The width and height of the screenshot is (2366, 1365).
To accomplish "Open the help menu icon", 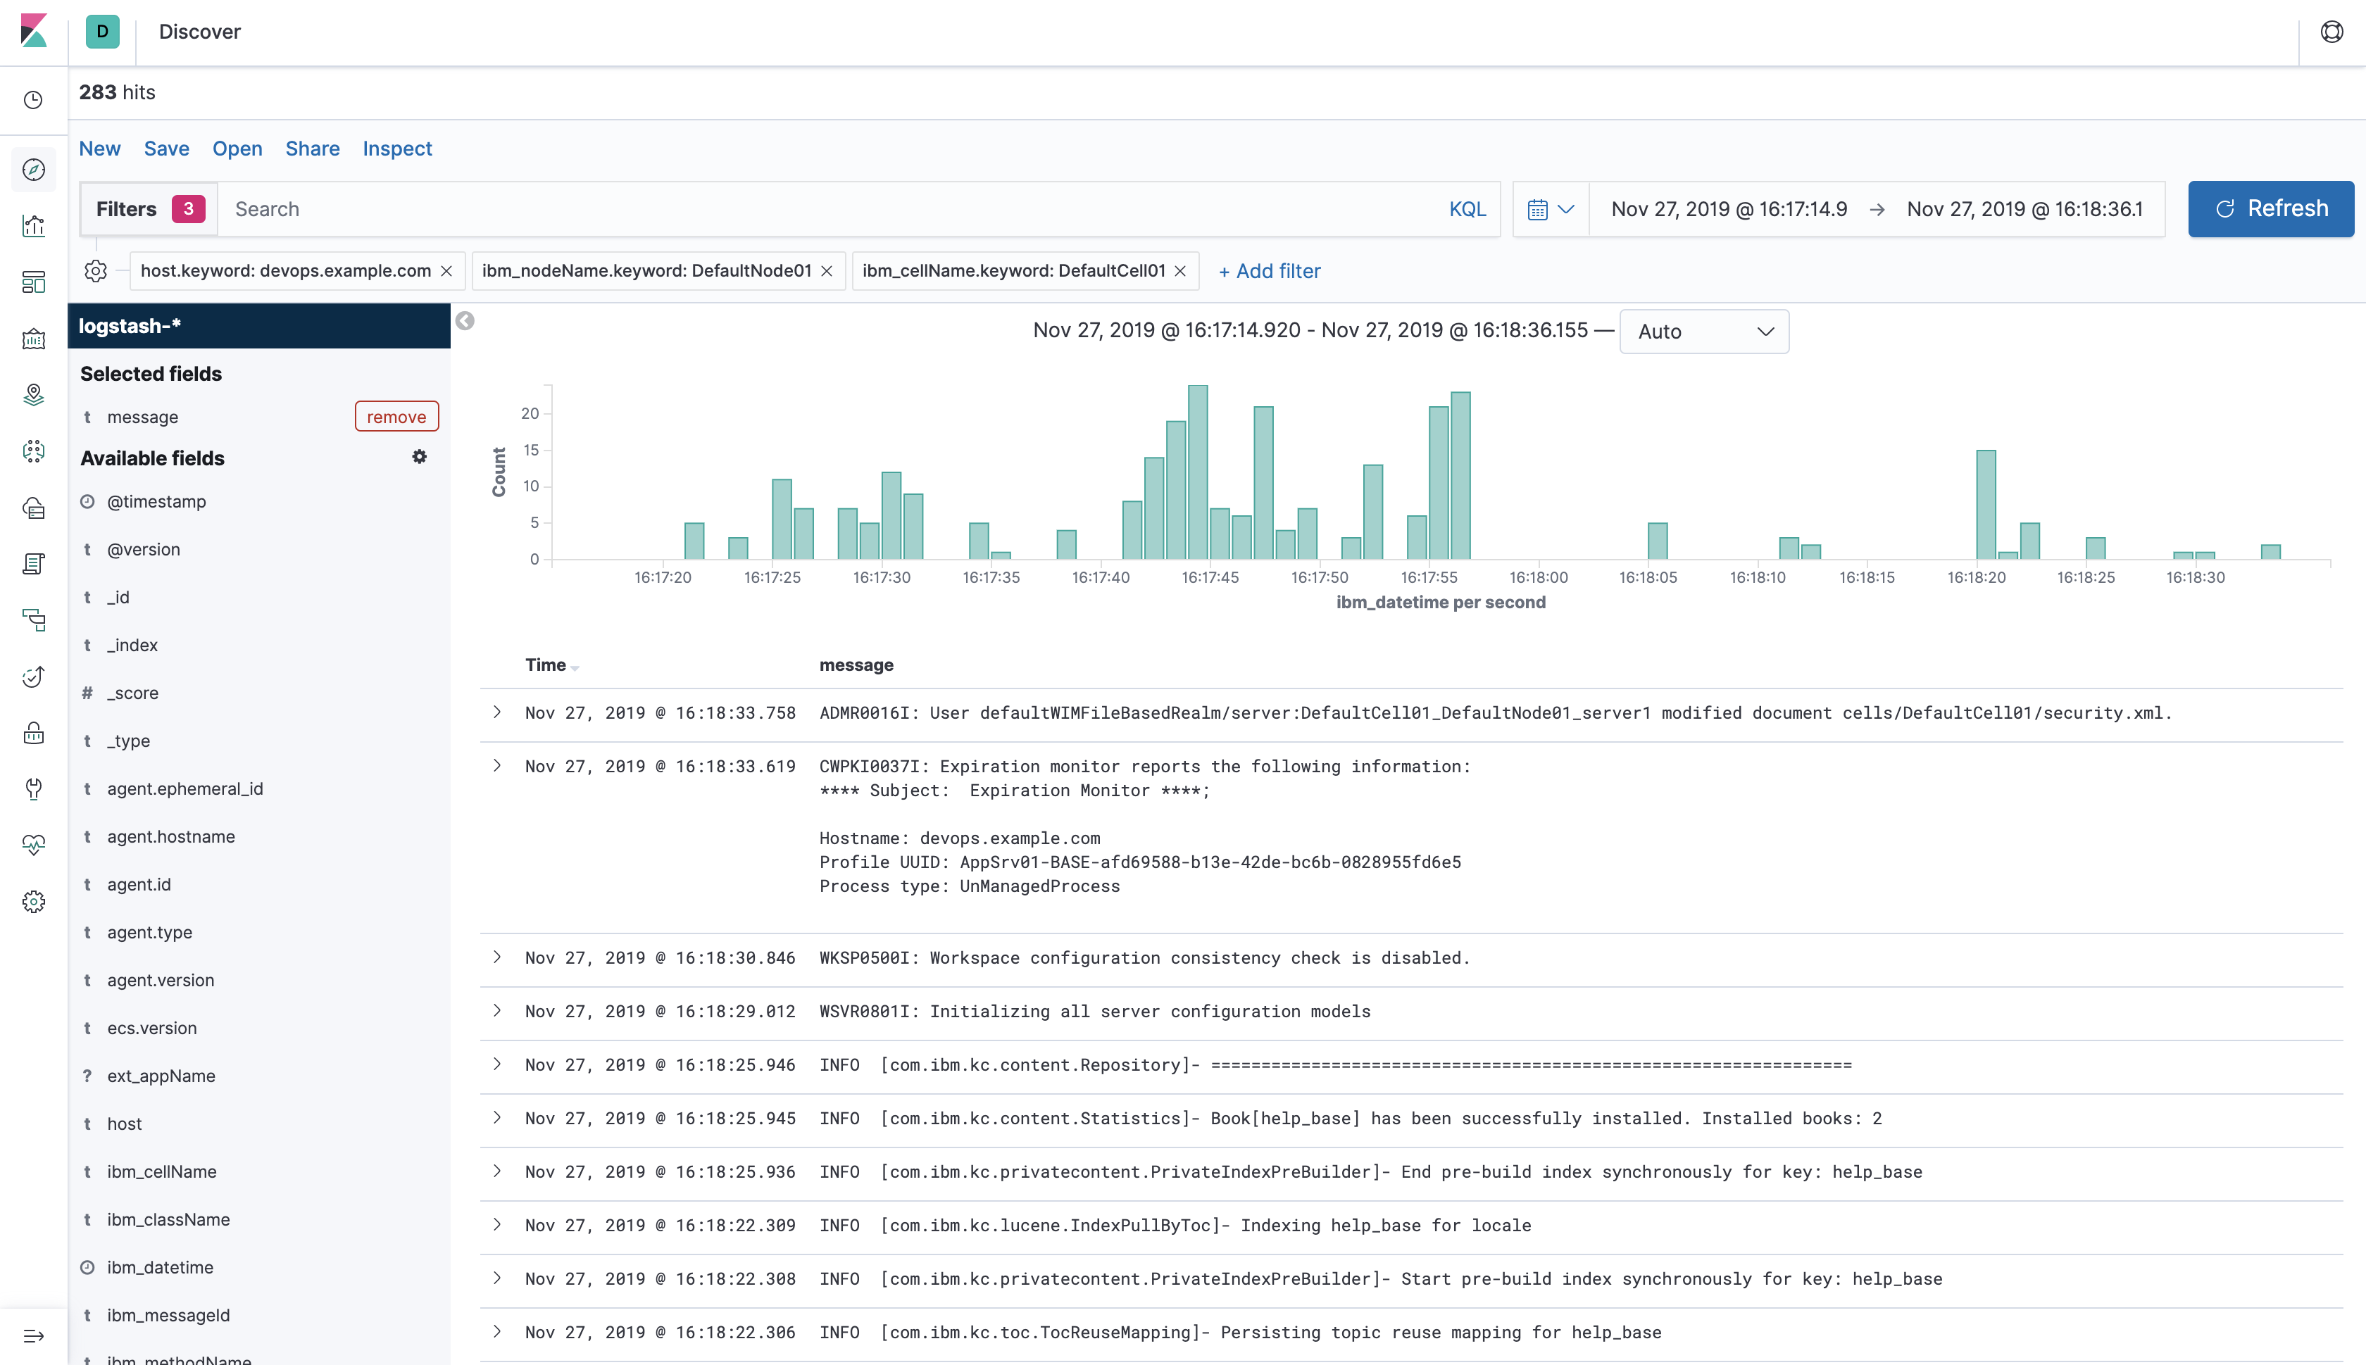I will [x=2331, y=32].
